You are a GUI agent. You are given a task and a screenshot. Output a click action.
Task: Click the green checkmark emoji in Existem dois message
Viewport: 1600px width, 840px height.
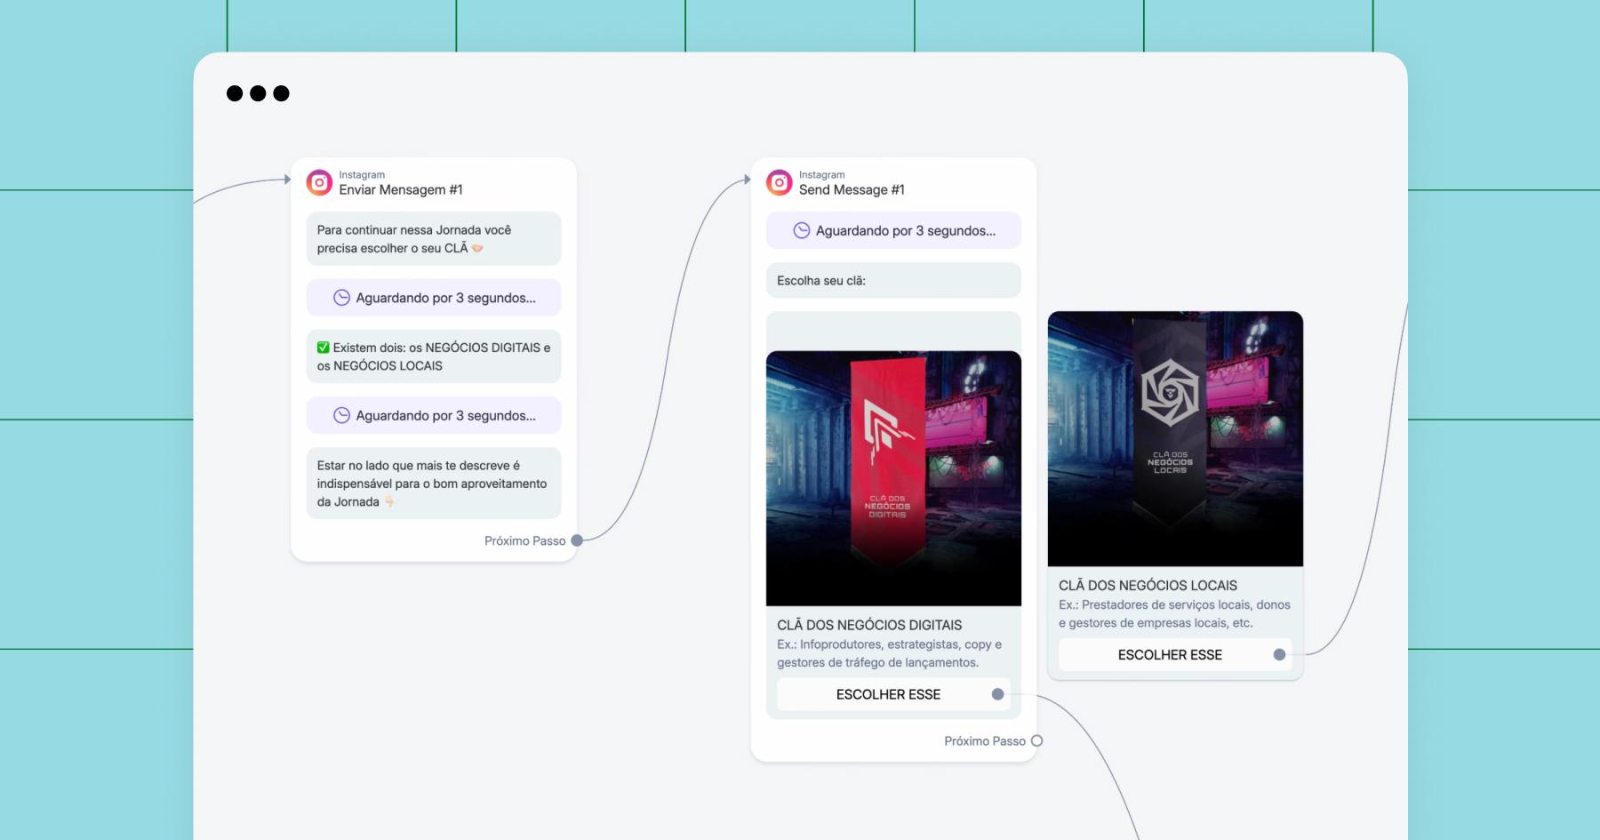tap(324, 348)
